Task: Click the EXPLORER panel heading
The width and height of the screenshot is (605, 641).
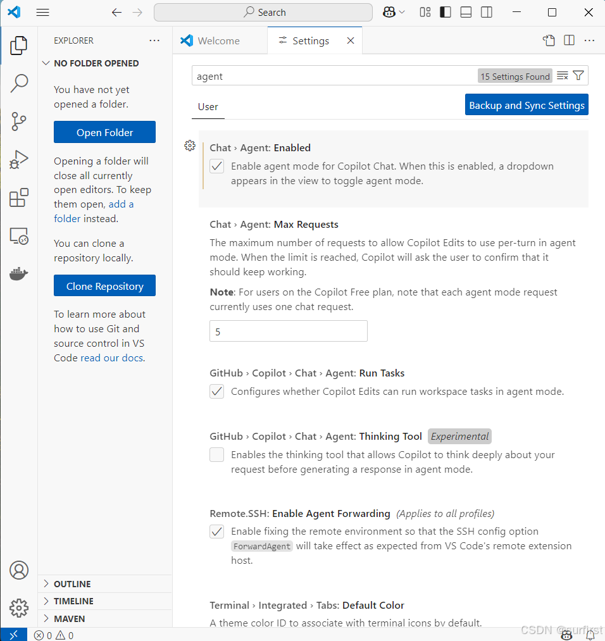Action: [x=73, y=40]
